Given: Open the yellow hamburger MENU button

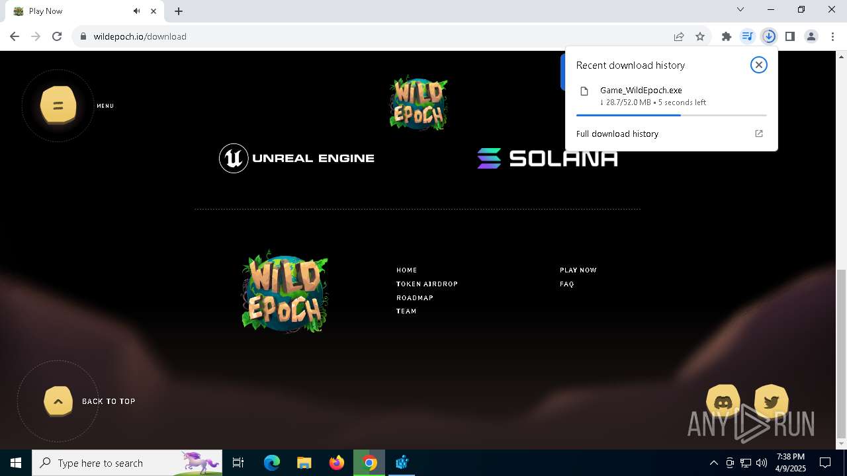Looking at the screenshot, I should 58,105.
